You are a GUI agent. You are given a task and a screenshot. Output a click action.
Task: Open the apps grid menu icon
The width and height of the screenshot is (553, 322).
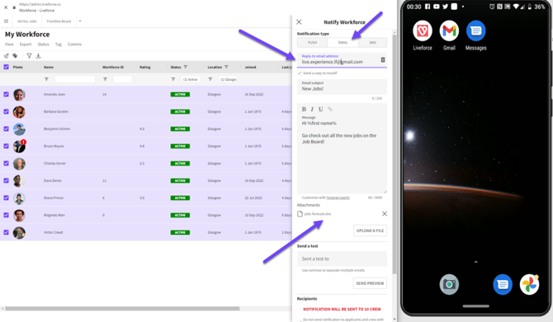click(x=6, y=21)
